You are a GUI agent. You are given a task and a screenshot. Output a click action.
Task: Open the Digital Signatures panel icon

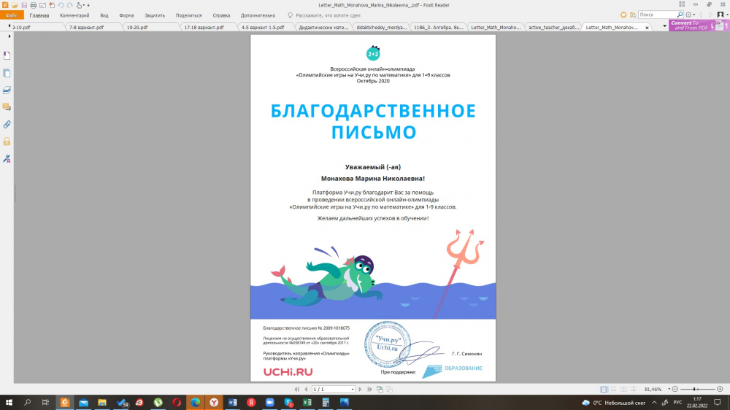point(7,159)
